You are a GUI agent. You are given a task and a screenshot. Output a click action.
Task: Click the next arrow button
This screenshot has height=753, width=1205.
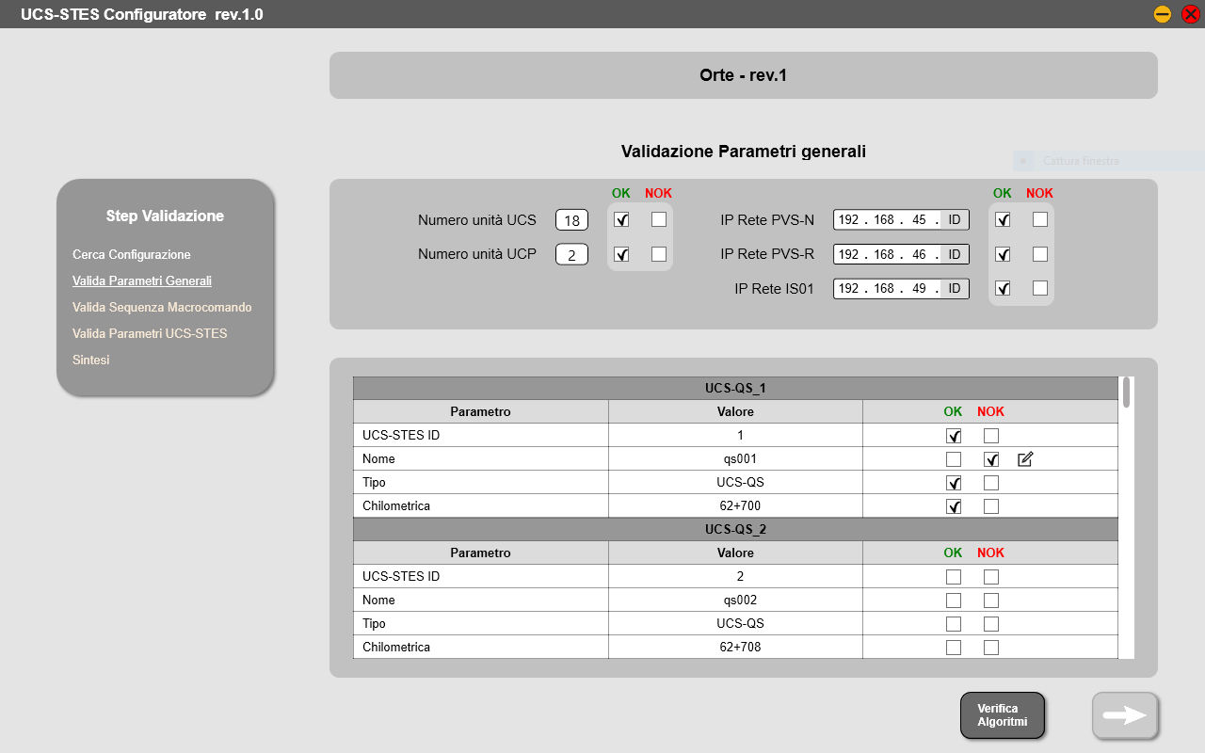click(1125, 715)
